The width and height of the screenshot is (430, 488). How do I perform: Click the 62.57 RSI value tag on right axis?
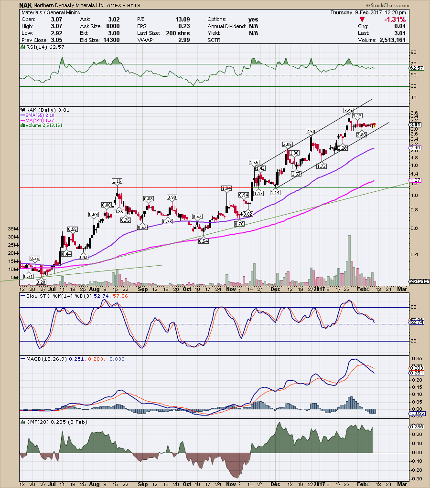pos(417,68)
